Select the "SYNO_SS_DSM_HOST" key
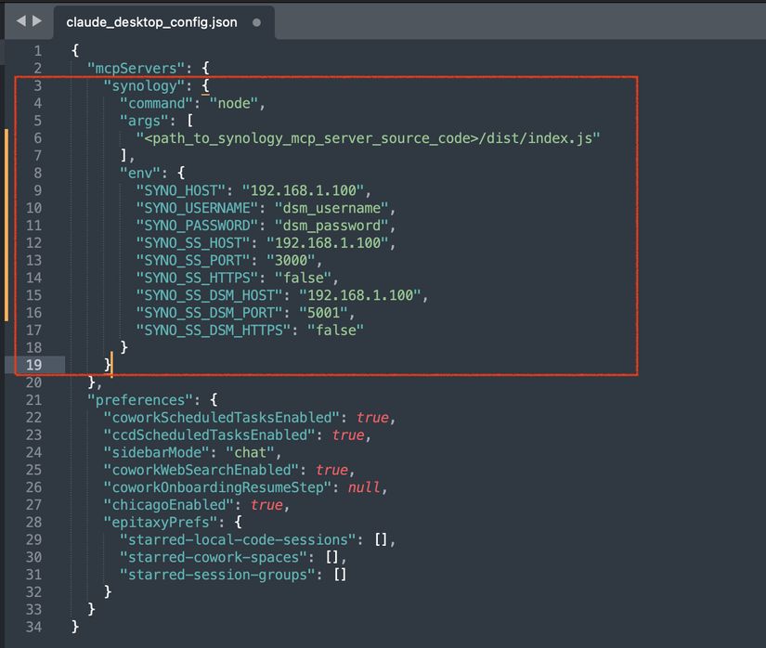Viewport: 766px width, 648px height. coord(209,295)
